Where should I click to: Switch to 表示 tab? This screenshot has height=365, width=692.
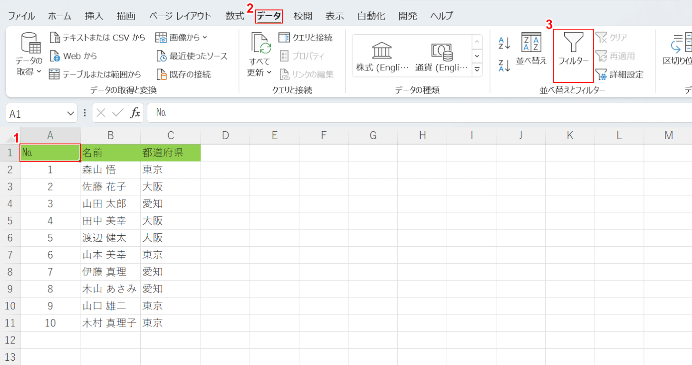tap(335, 16)
